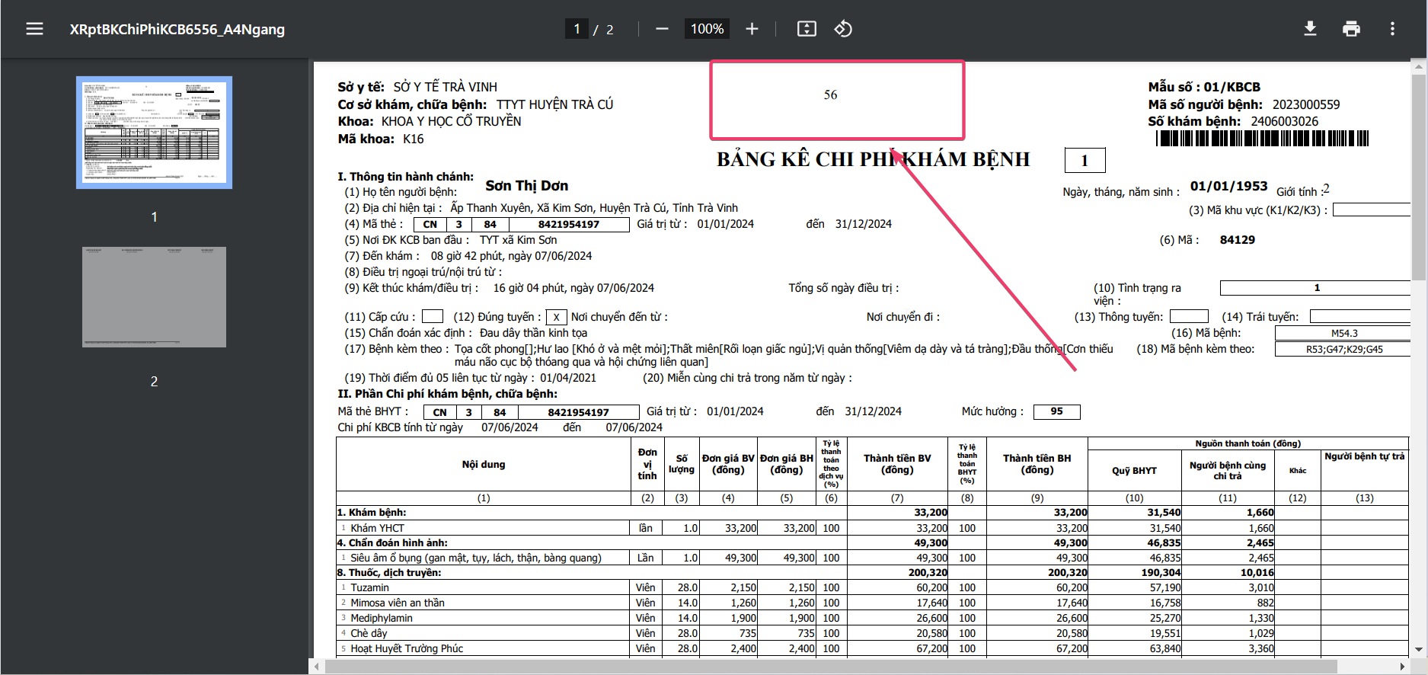Click the total page count 2 in toolbar
This screenshot has width=1428, height=675.
[609, 30]
